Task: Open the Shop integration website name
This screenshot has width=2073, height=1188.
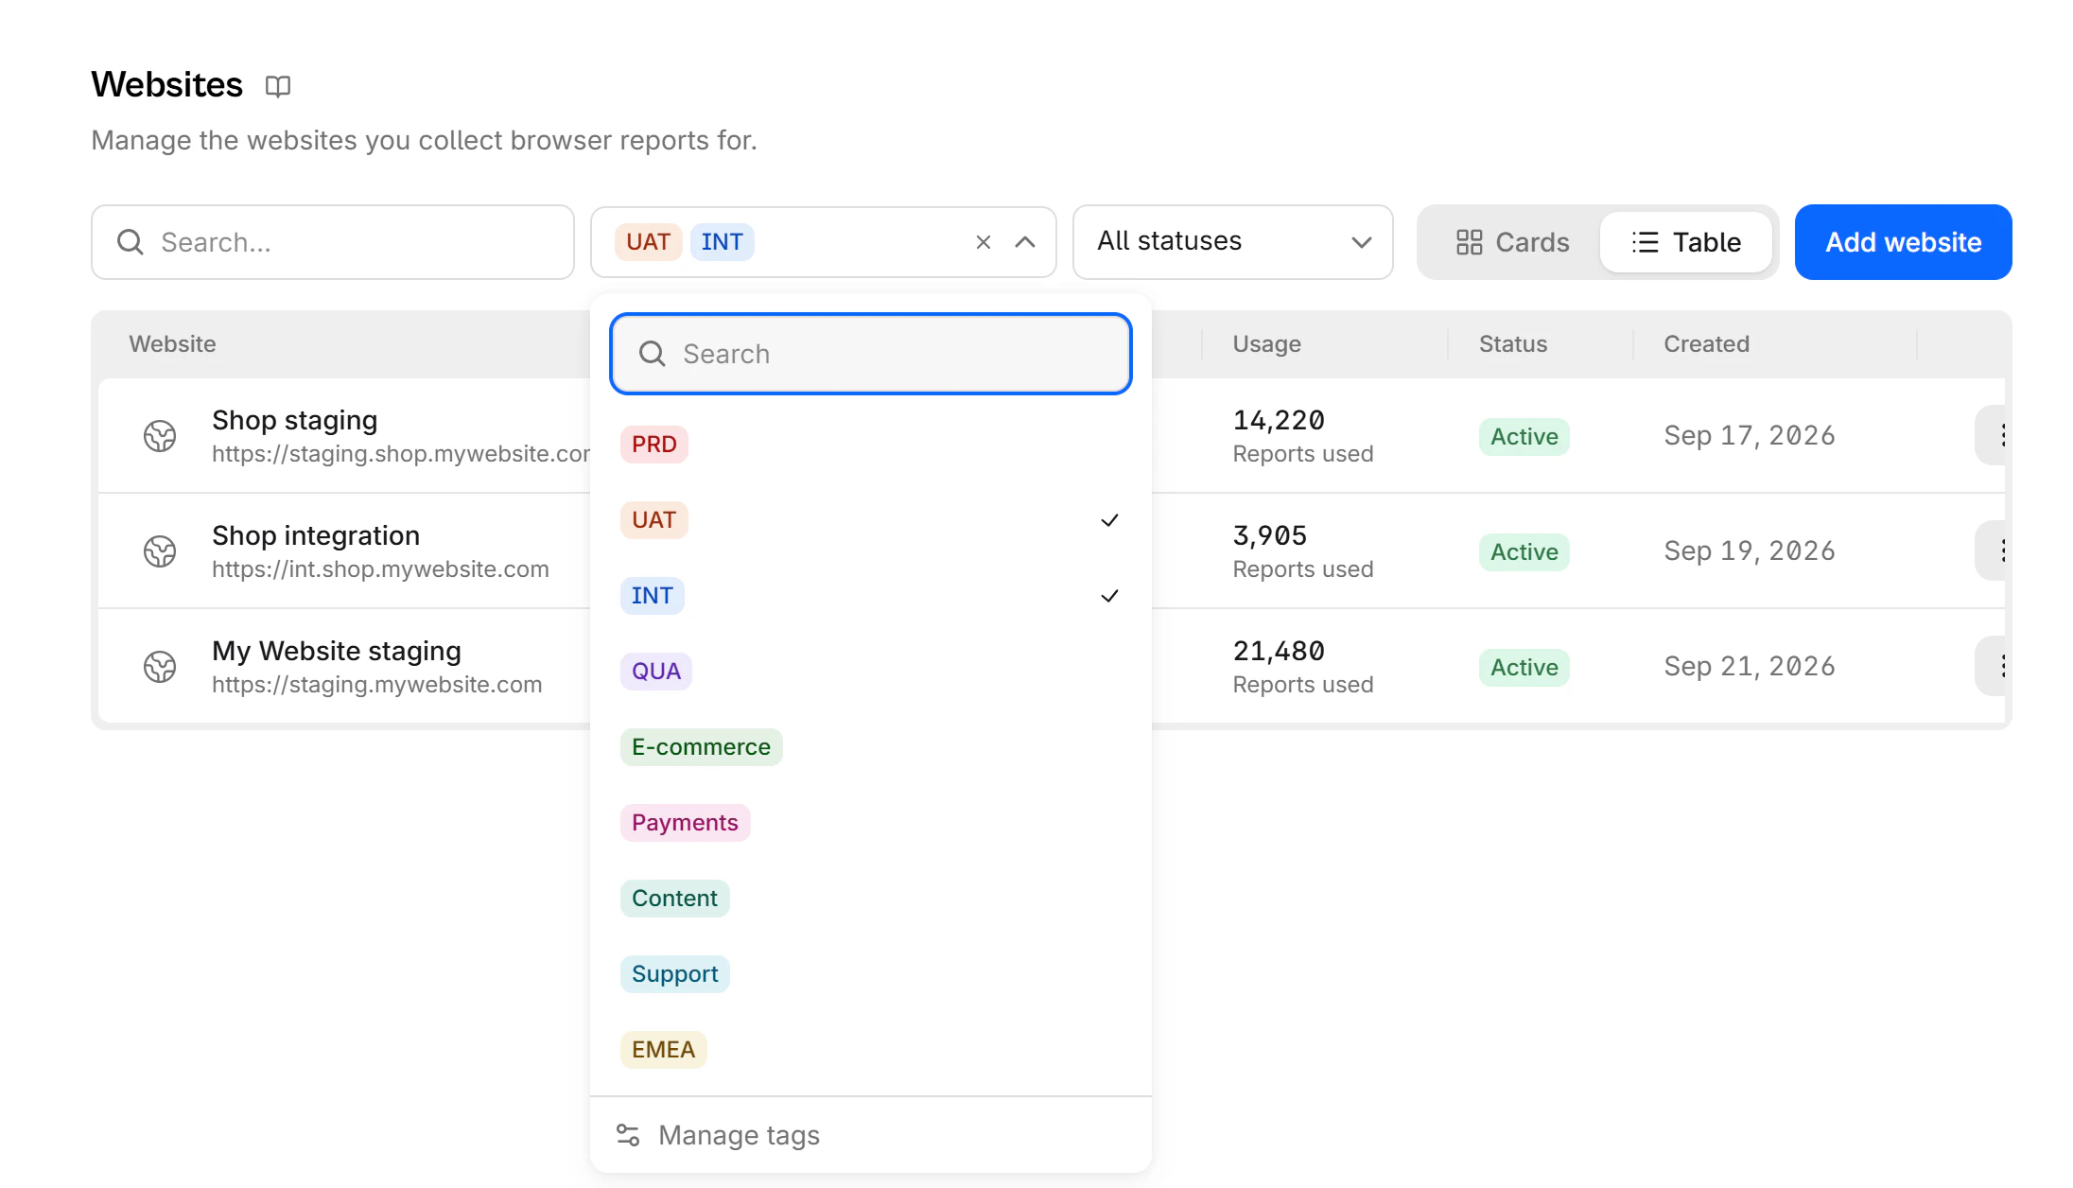Action: (316, 535)
